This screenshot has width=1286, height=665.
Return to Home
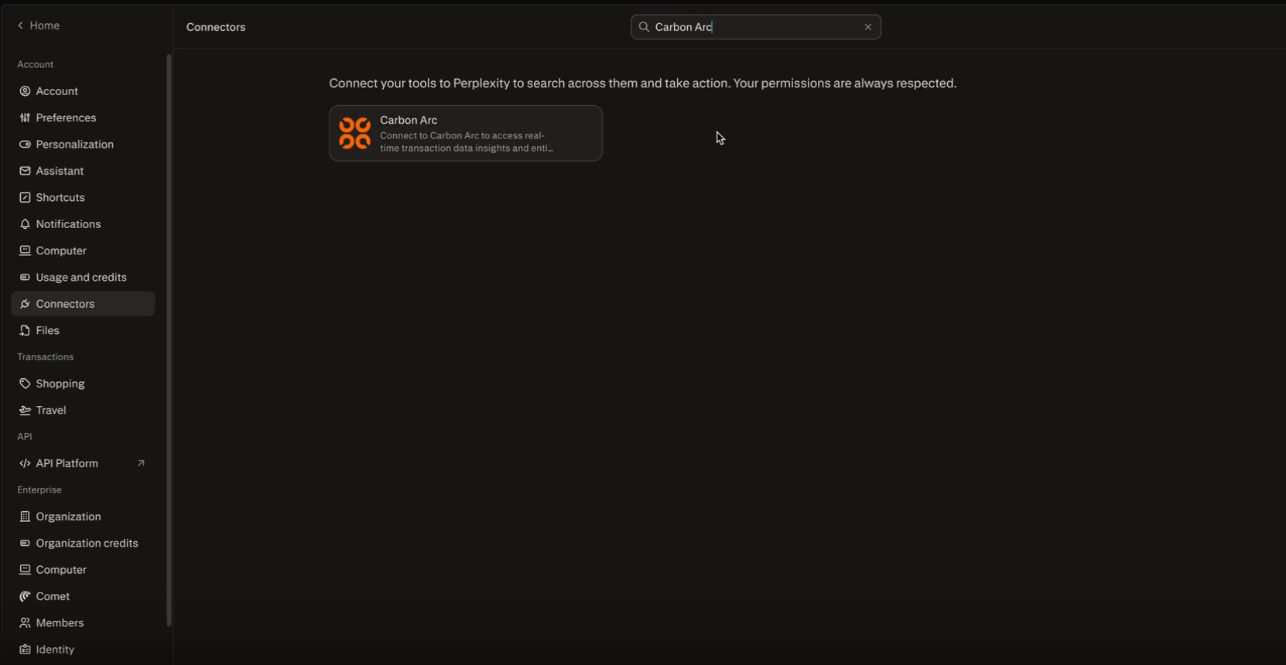(38, 26)
